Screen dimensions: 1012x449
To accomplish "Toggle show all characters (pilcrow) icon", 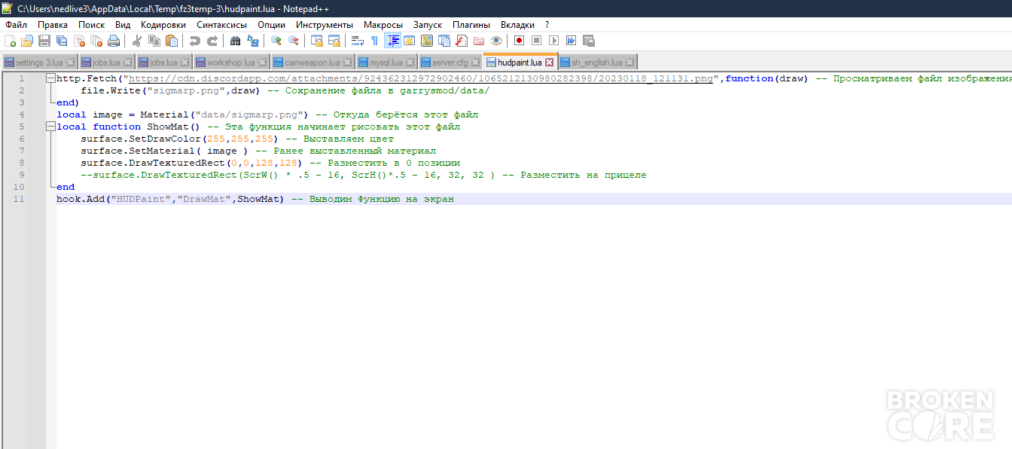I will click(374, 41).
